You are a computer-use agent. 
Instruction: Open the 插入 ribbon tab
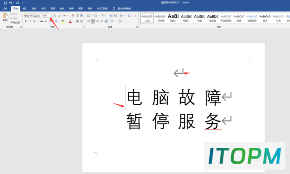(x=25, y=9)
